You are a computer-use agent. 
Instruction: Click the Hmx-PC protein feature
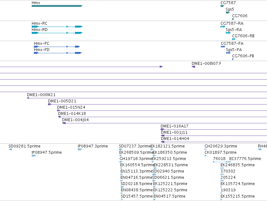[57, 47]
